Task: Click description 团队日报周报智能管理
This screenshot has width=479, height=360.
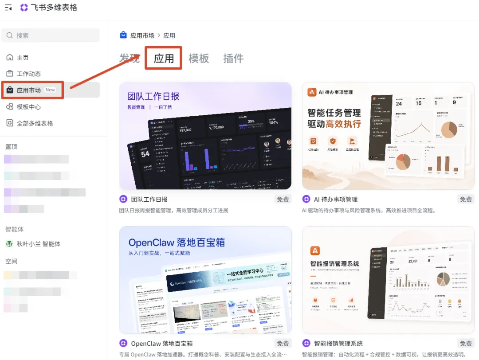Action: click(173, 211)
